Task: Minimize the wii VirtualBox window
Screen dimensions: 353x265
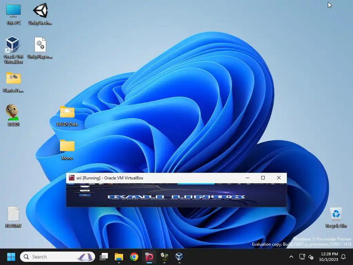Action: 248,178
